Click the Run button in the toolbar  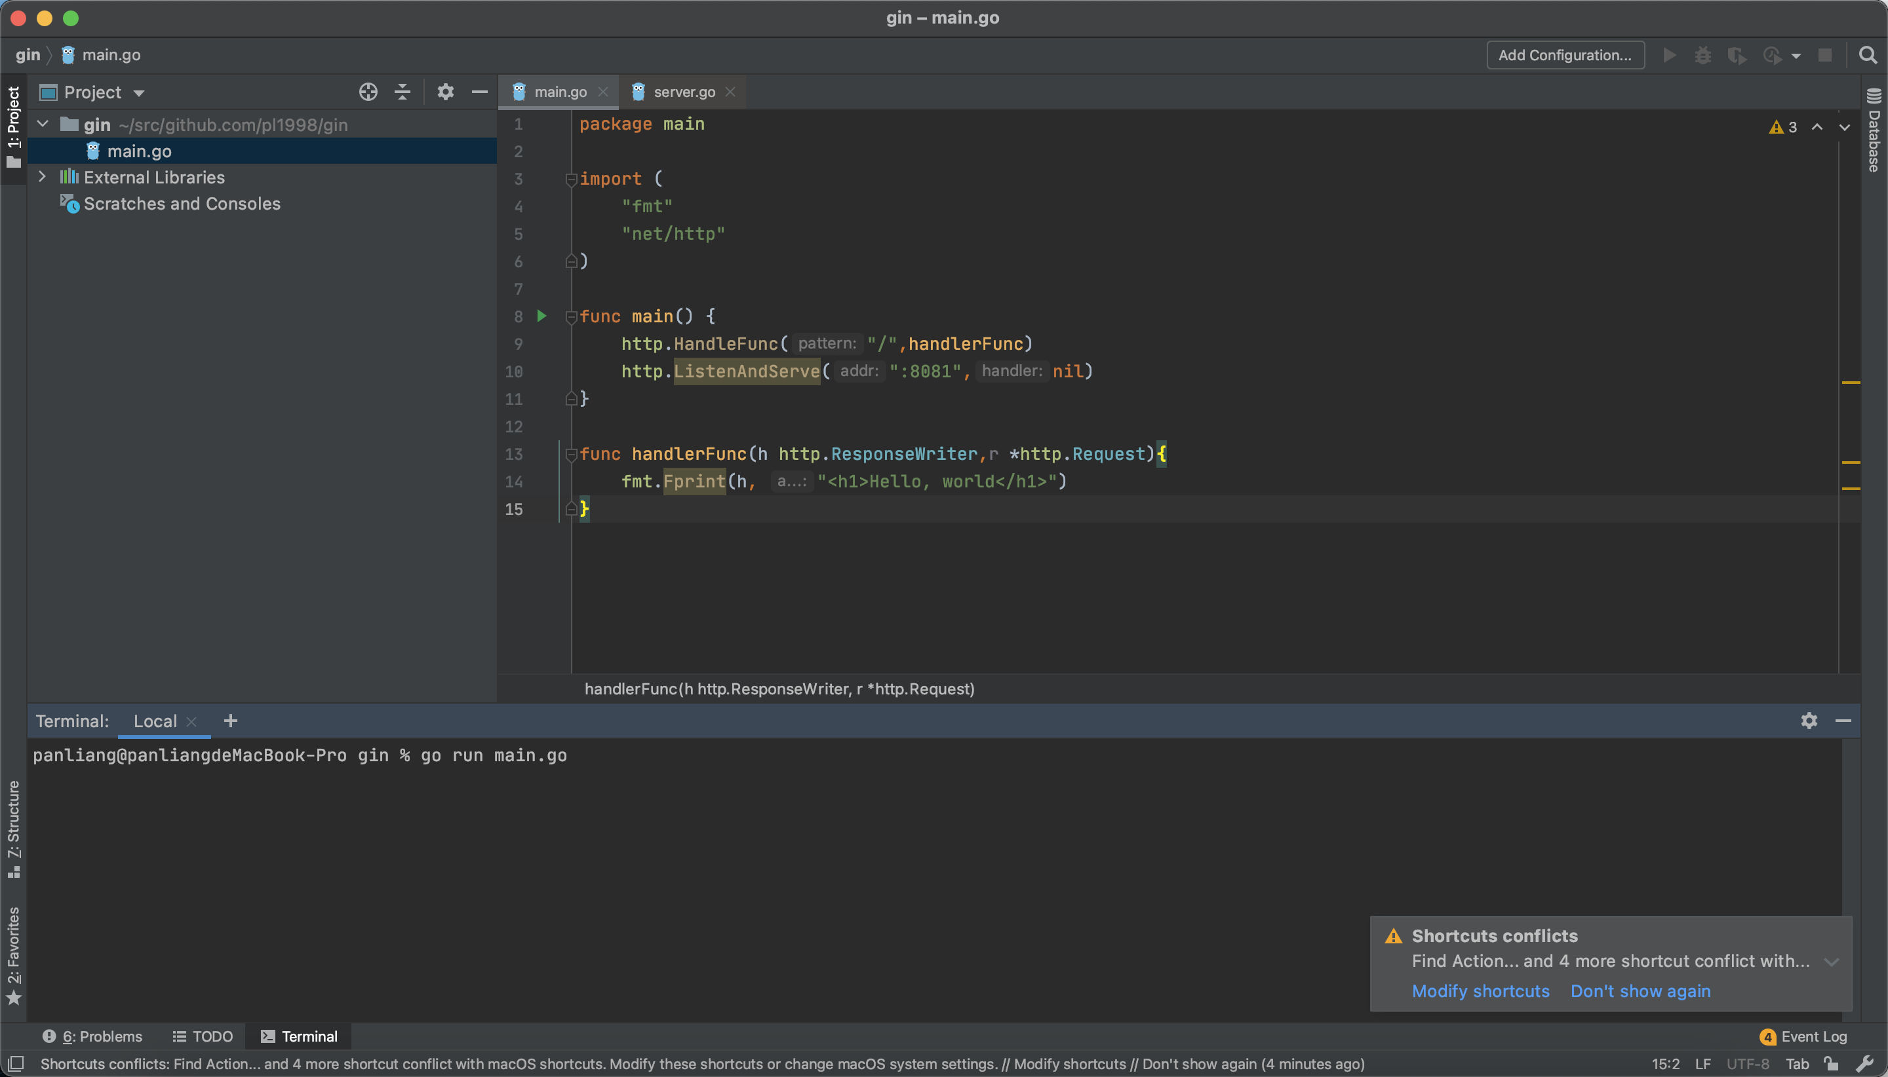(1669, 56)
